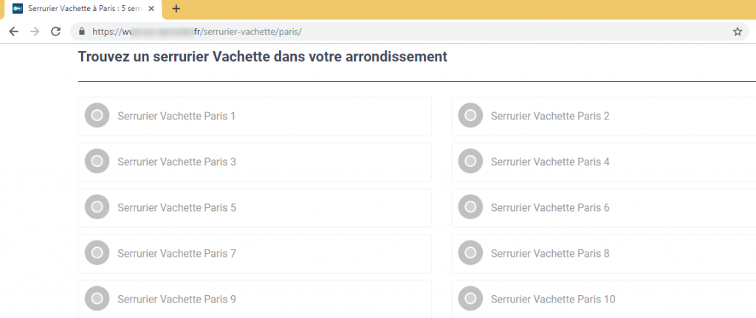This screenshot has width=756, height=318.
Task: Open a new tab with plus button
Action: click(176, 9)
